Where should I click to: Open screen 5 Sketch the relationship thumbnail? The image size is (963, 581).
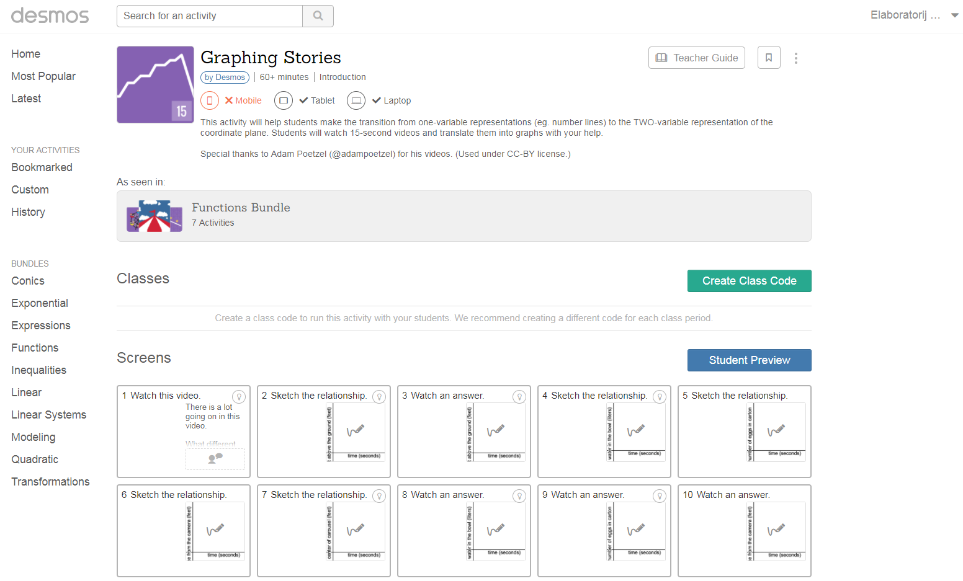tap(744, 432)
